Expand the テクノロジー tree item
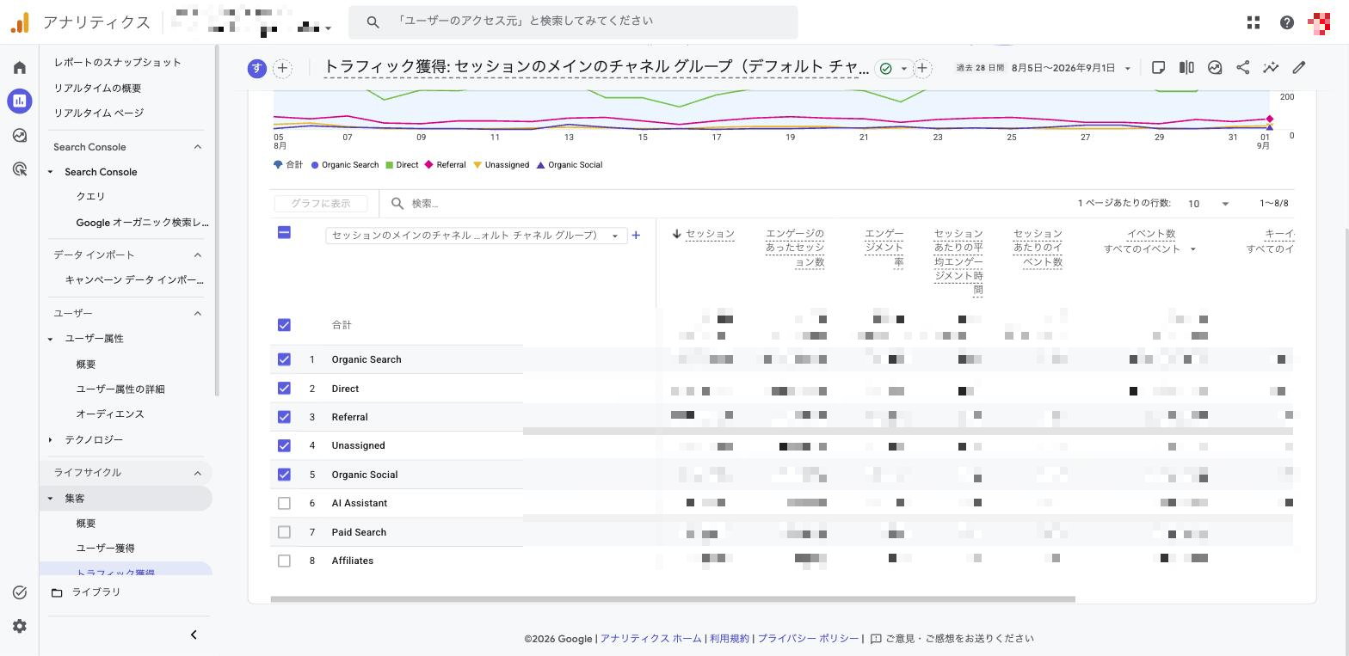The height and width of the screenshot is (656, 1349). point(50,439)
